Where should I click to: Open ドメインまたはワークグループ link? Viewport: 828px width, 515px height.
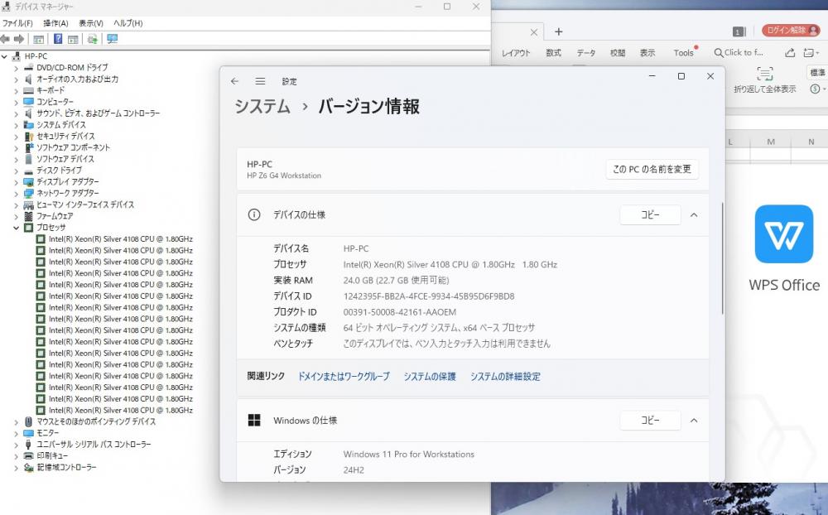point(344,376)
